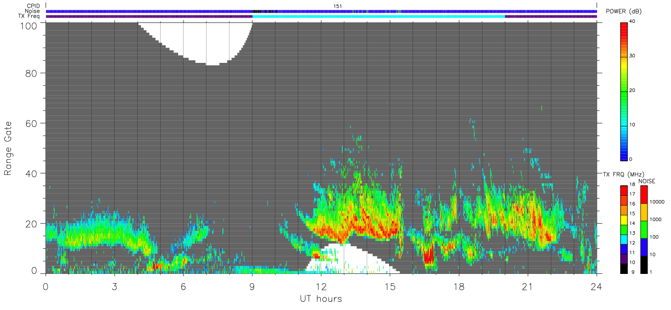Select the "CPID" label at top left
Screen dimensions: 671x310
(33, 5)
